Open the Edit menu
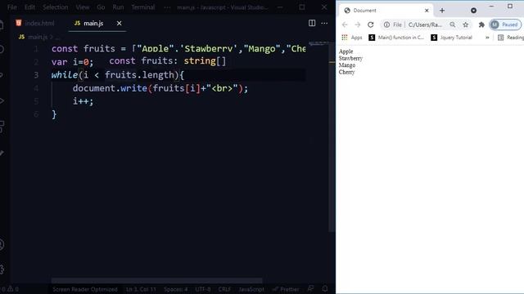The image size is (524, 294). point(29,7)
